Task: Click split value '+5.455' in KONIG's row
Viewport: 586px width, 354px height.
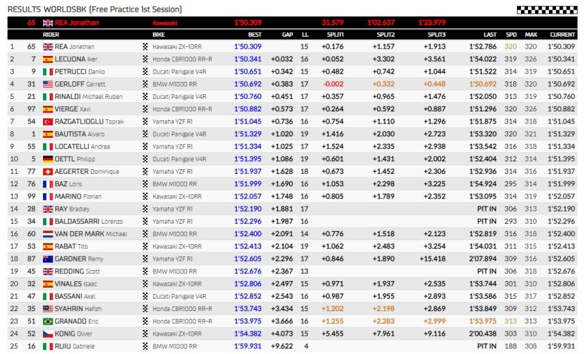Action: [333, 334]
